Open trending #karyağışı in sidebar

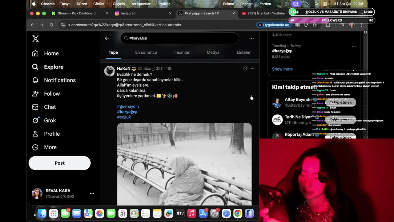[x=282, y=51]
